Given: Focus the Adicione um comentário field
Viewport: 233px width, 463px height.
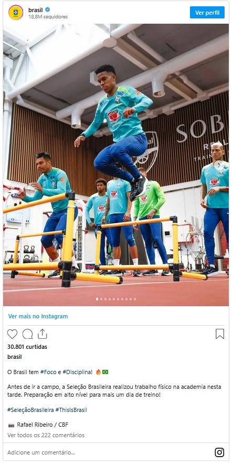Looking at the screenshot, I should coord(109,452).
